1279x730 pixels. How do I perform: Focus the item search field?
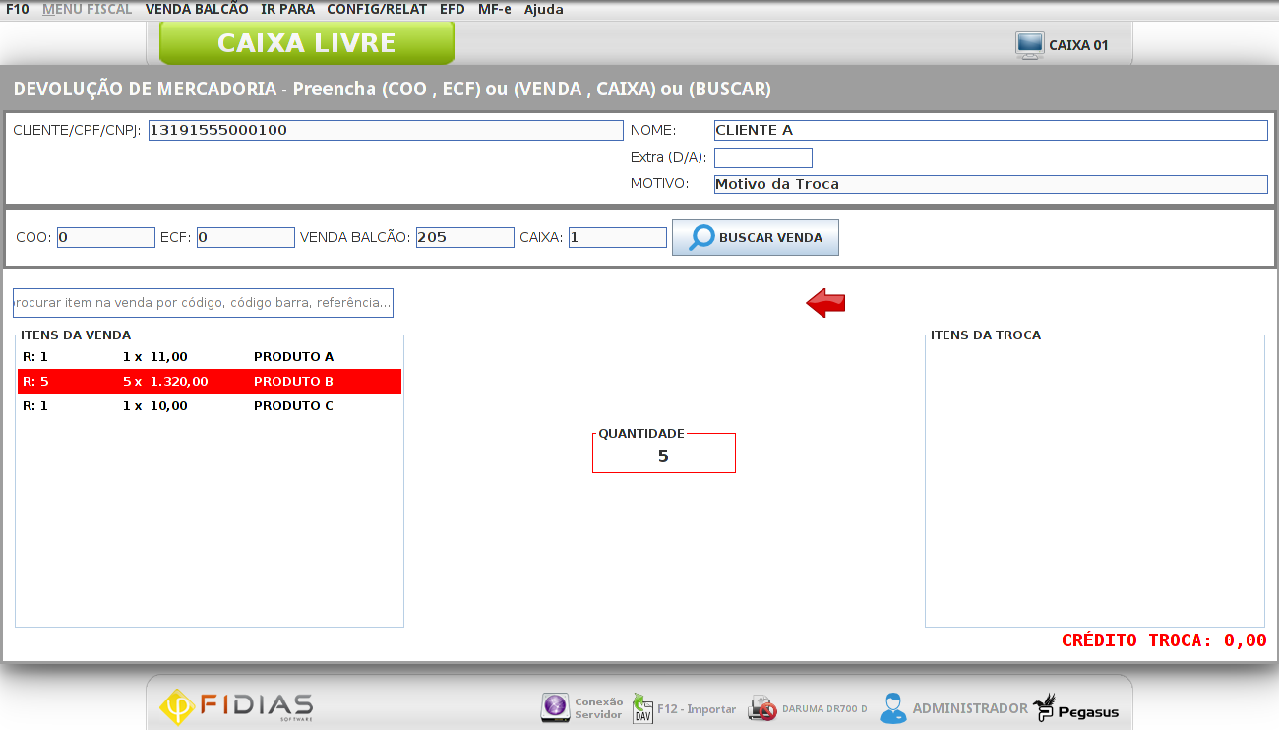(x=203, y=303)
